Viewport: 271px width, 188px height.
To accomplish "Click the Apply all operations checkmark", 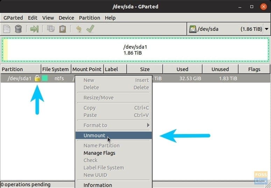I will pyautogui.click(x=90, y=29).
